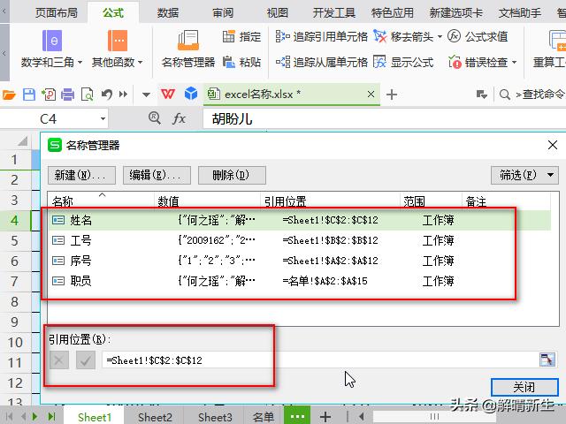
Task: Add a new document tab with plus
Action: 392,95
